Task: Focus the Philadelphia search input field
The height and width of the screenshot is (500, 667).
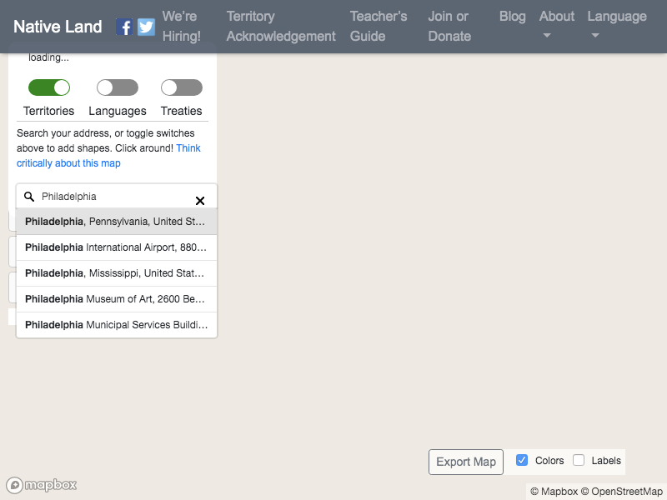Action: (x=115, y=197)
